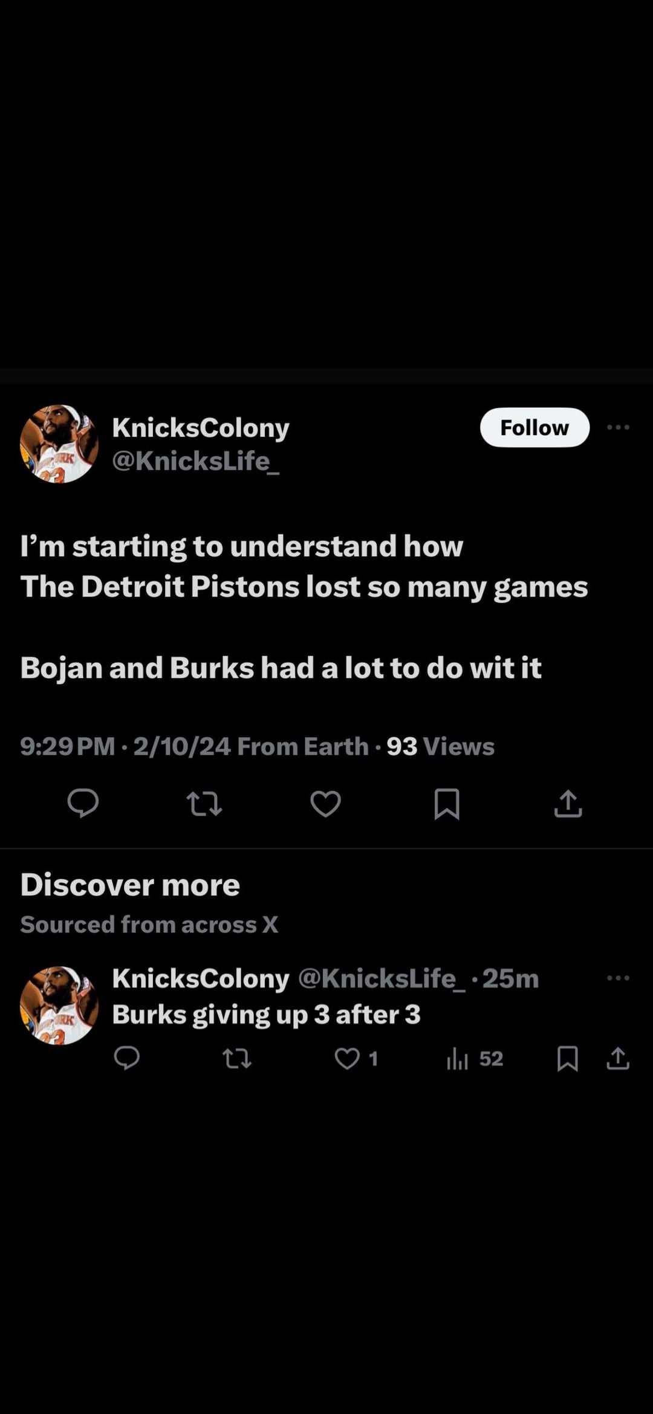
Task: Like the "Burks giving up" tweet
Action: pyautogui.click(x=348, y=1059)
